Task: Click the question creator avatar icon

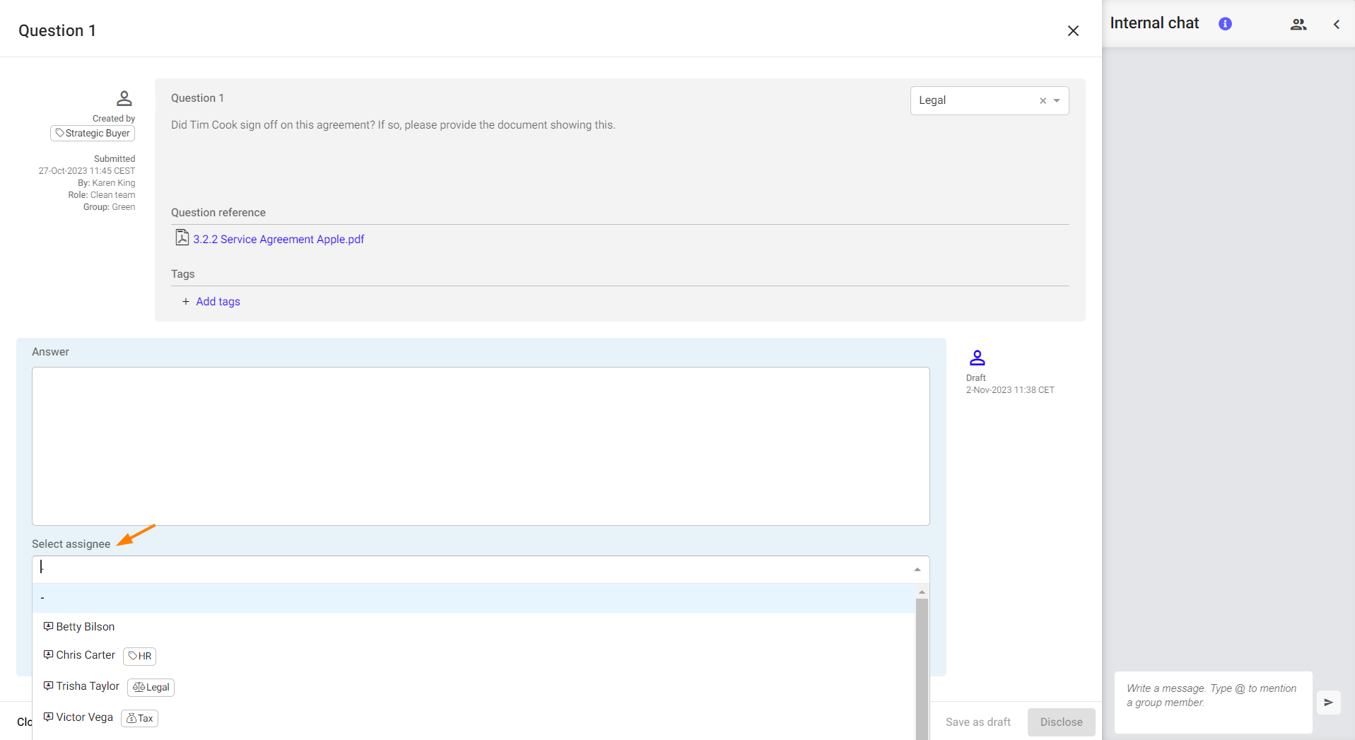Action: click(124, 98)
